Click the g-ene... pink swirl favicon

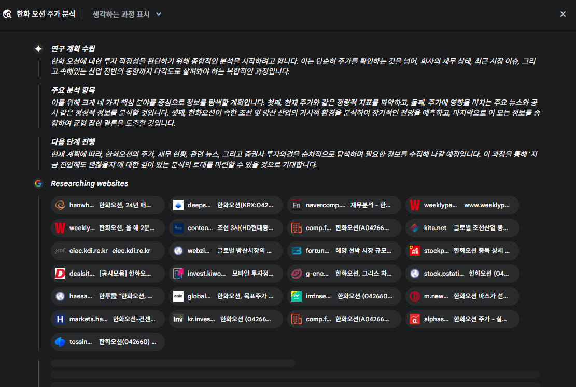(x=297, y=273)
